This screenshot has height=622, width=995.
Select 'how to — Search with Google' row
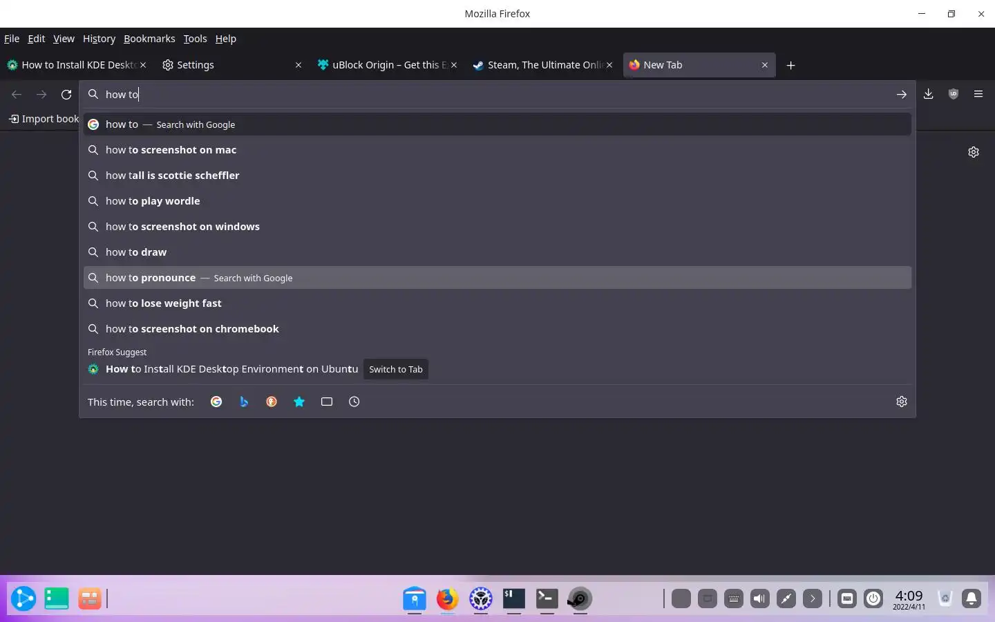click(497, 124)
